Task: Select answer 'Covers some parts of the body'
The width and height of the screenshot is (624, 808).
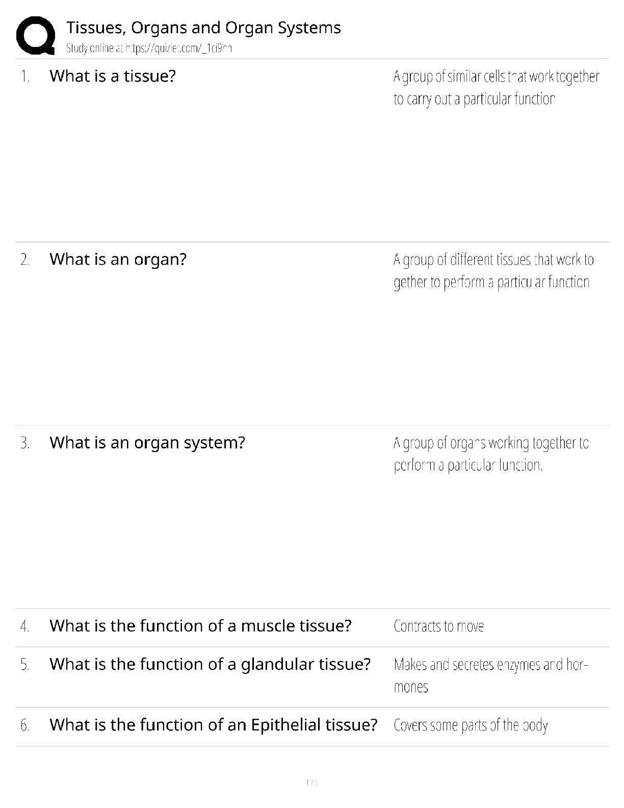Action: 471,725
